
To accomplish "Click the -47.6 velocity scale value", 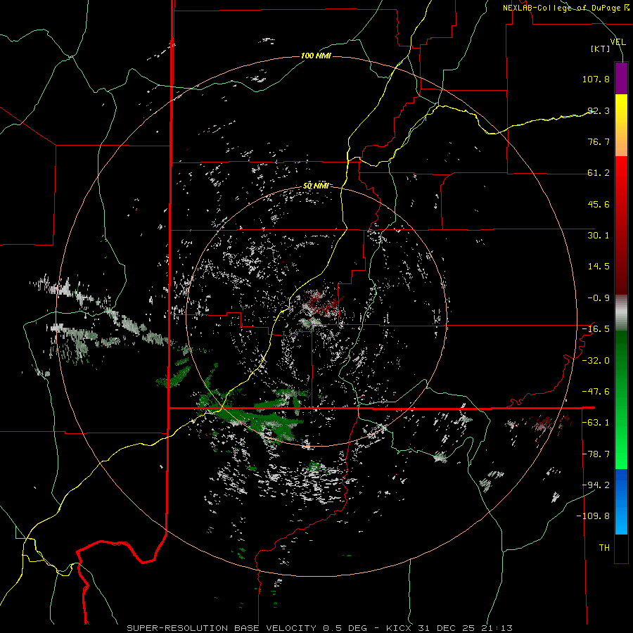I will [x=596, y=392].
